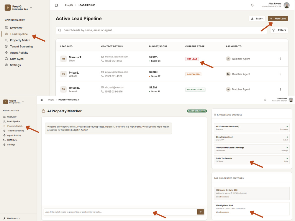This screenshot has height=221, width=295.
Task: Click the Score 94 value
Action: [x=155, y=61]
